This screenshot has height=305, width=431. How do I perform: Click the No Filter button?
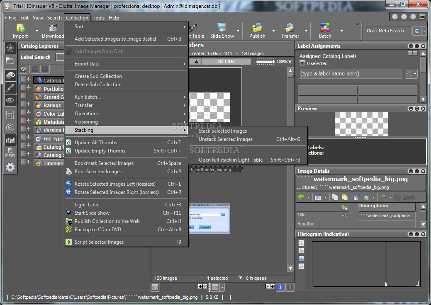(x=226, y=61)
